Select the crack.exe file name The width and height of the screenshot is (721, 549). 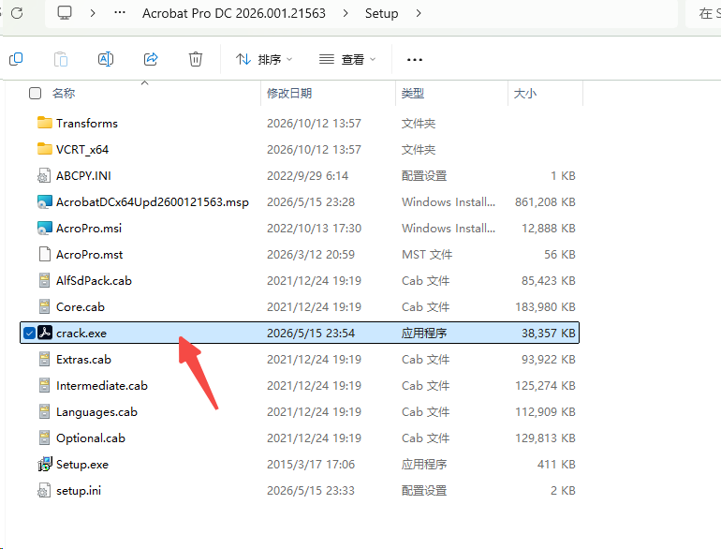tap(81, 334)
